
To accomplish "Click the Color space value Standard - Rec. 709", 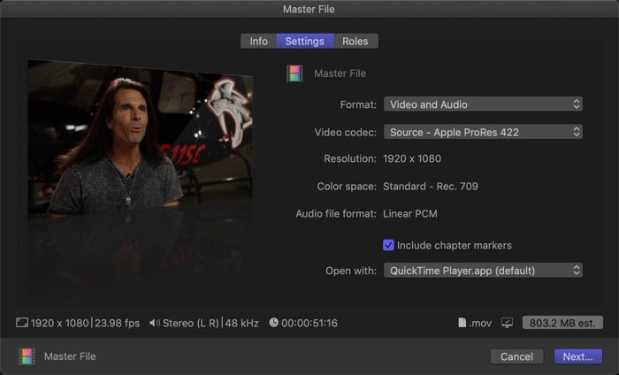I will click(x=431, y=187).
